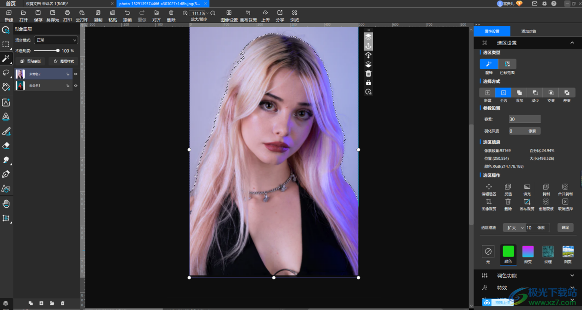The image size is (582, 310).
Task: Open the 扩大 selection scaling dropdown
Action: 514,228
